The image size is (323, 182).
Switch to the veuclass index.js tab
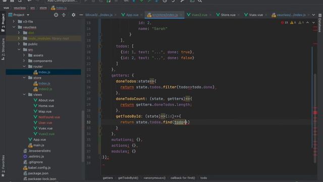[x=291, y=15]
